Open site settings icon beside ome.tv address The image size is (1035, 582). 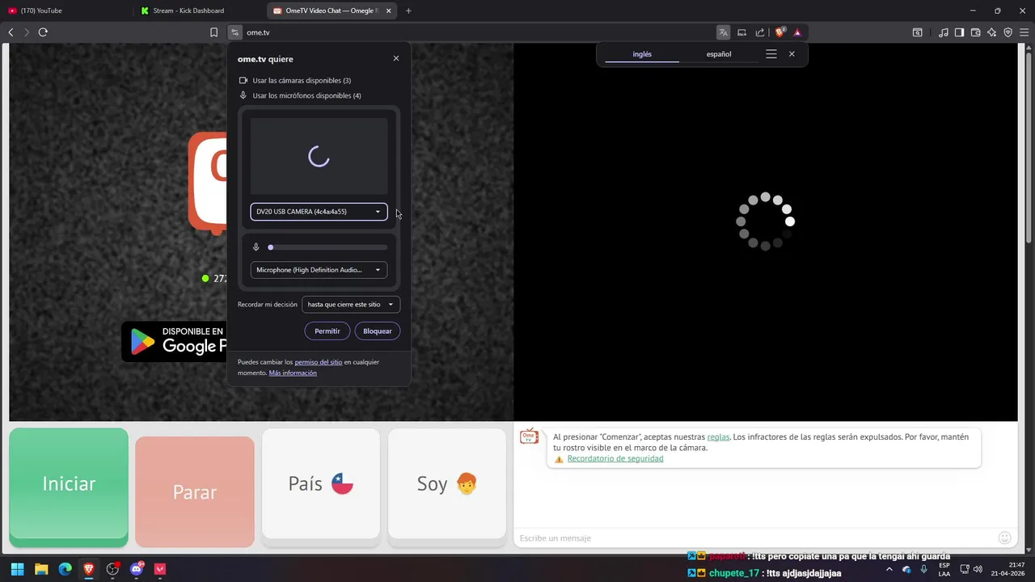[234, 32]
